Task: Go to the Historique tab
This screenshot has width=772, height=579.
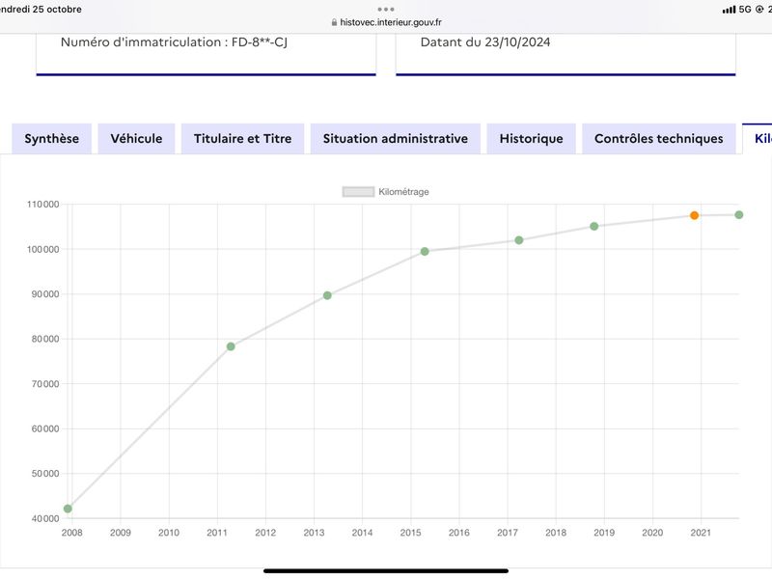Action: (x=532, y=139)
